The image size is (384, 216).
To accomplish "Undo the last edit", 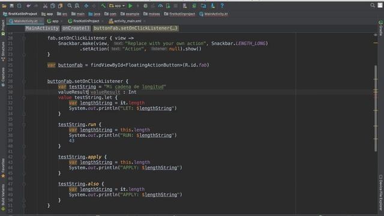I will click(28, 5).
